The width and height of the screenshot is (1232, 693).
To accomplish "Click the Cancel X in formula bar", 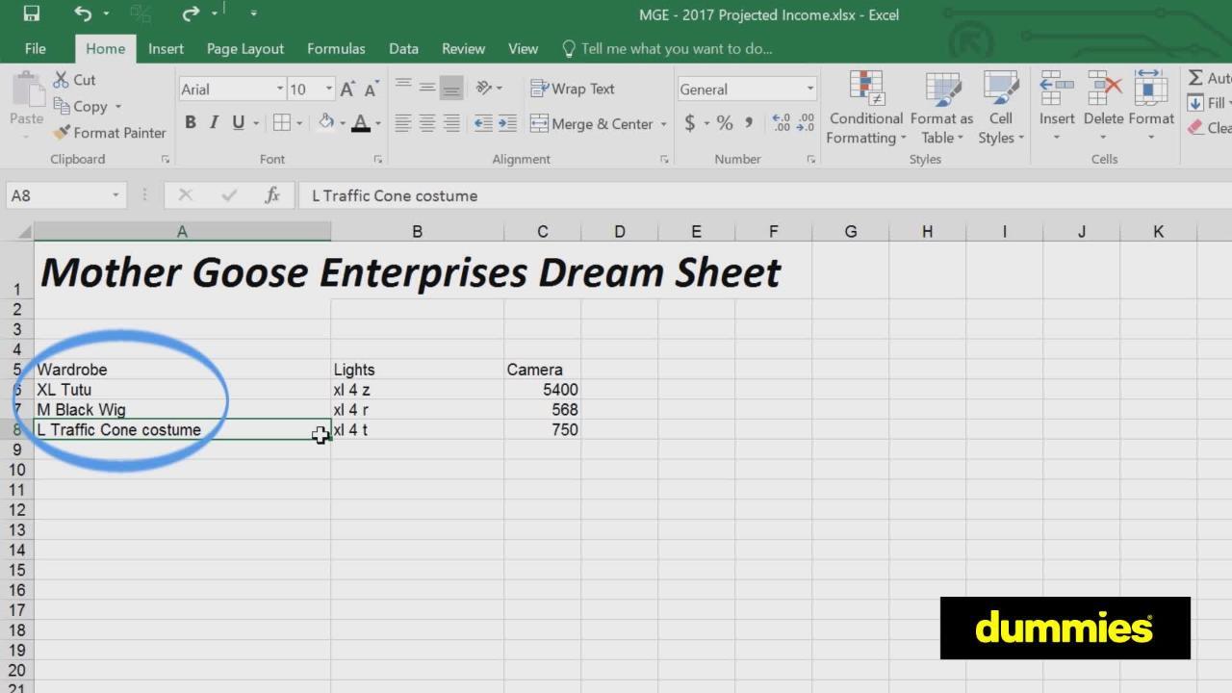I will 186,195.
